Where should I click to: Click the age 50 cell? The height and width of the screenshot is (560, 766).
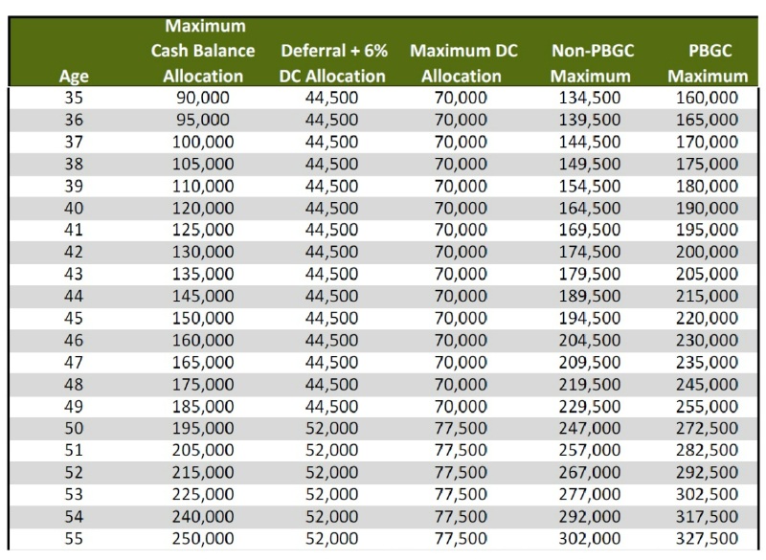point(73,428)
